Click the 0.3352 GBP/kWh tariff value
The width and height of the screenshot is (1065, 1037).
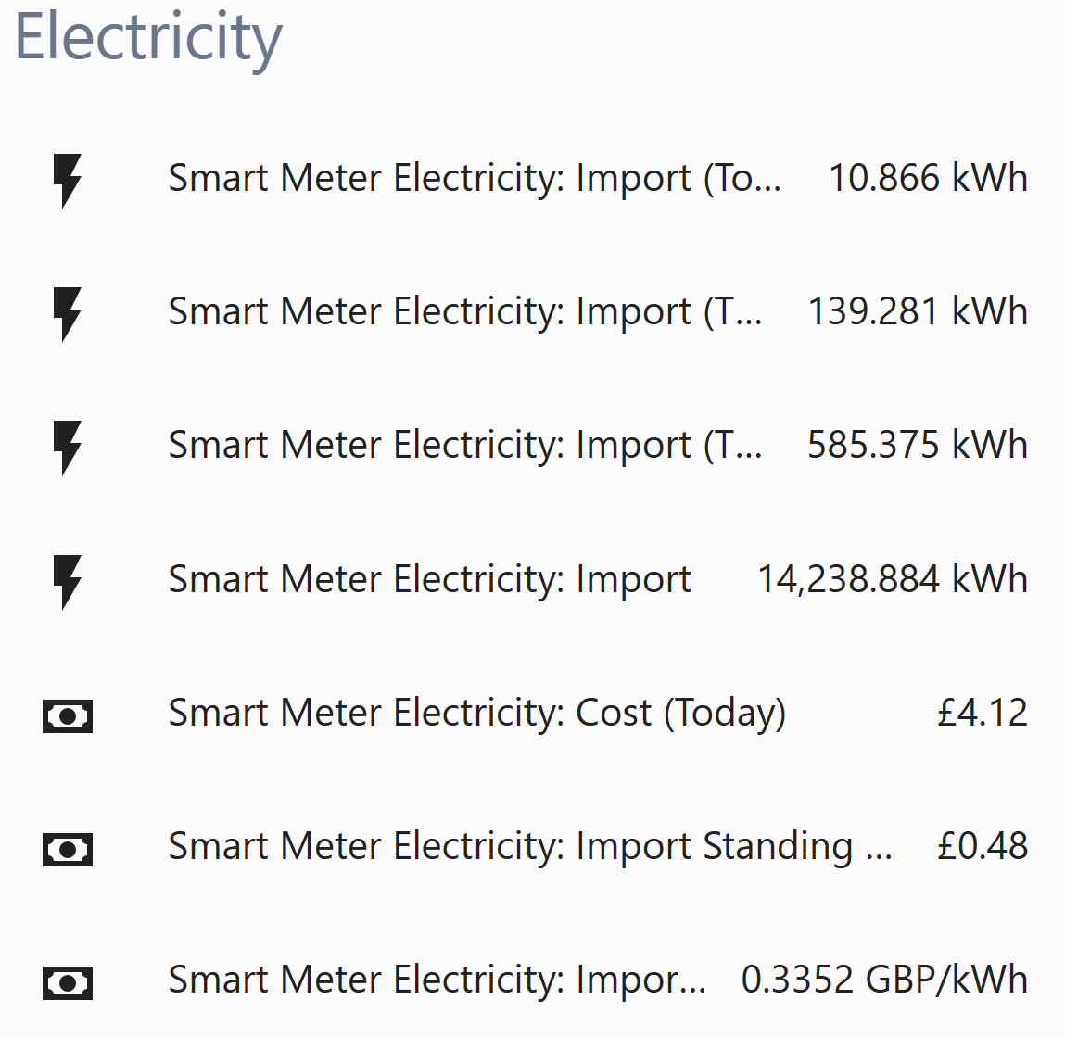click(886, 980)
